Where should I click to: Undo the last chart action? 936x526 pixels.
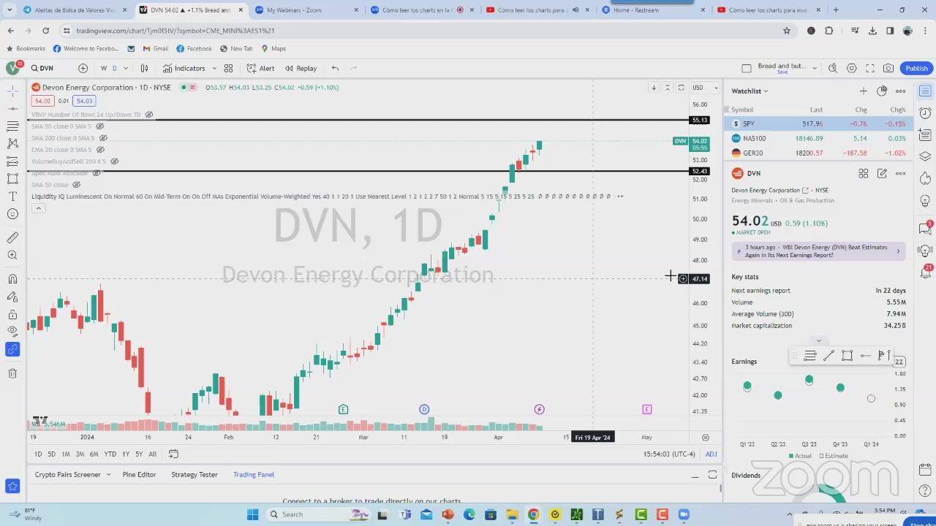coord(335,68)
